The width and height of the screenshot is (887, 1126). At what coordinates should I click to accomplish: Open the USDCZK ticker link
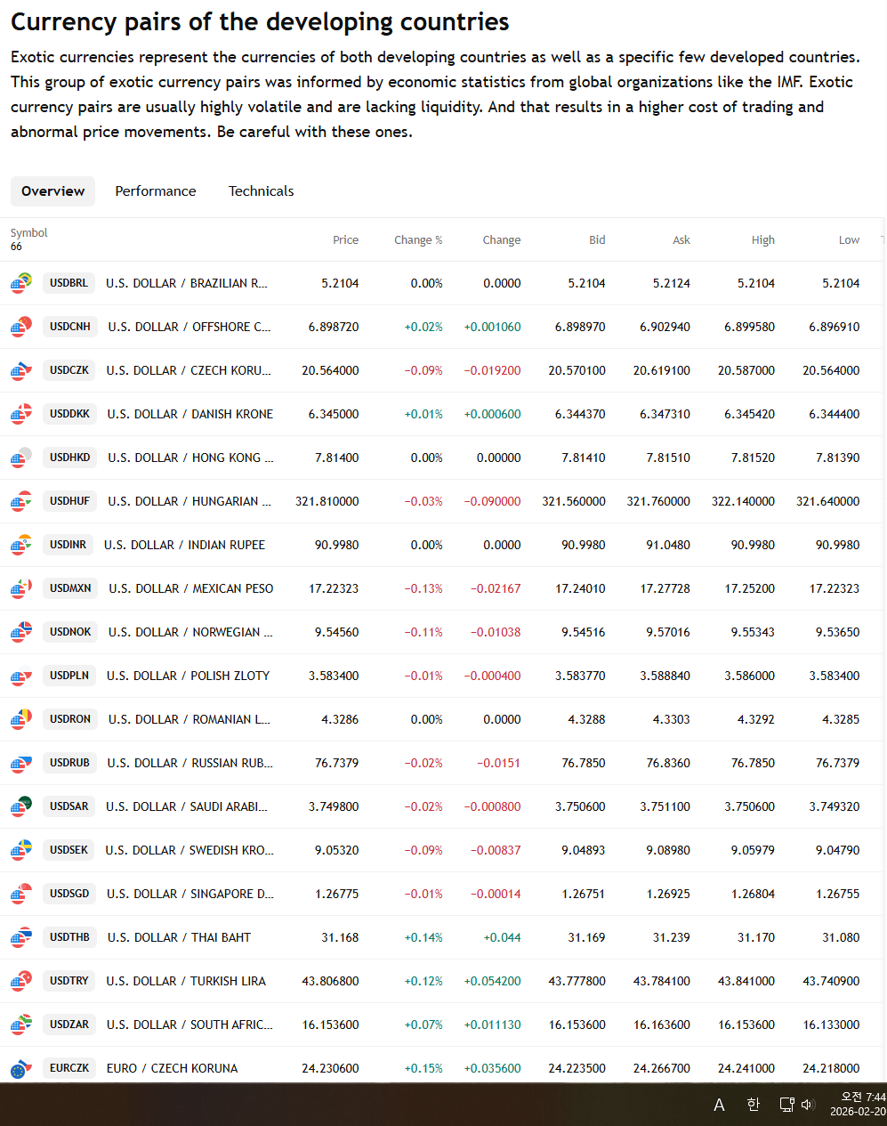pyautogui.click(x=69, y=370)
